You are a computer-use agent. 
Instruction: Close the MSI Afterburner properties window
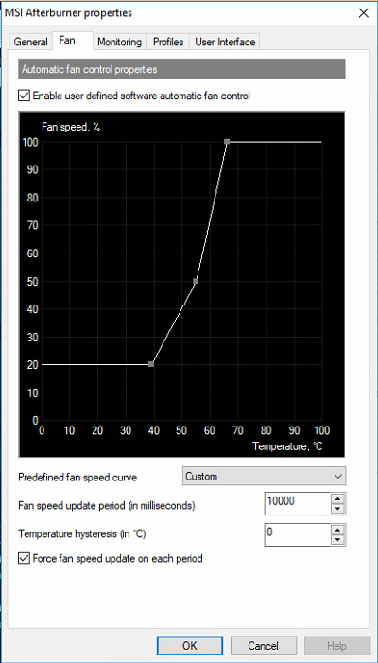363,13
